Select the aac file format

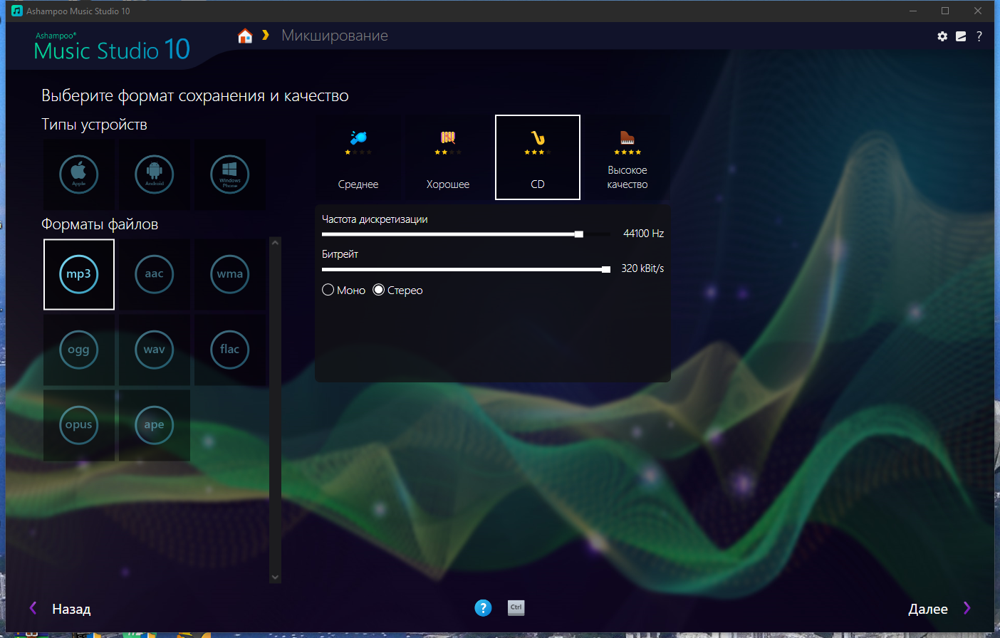(x=154, y=274)
